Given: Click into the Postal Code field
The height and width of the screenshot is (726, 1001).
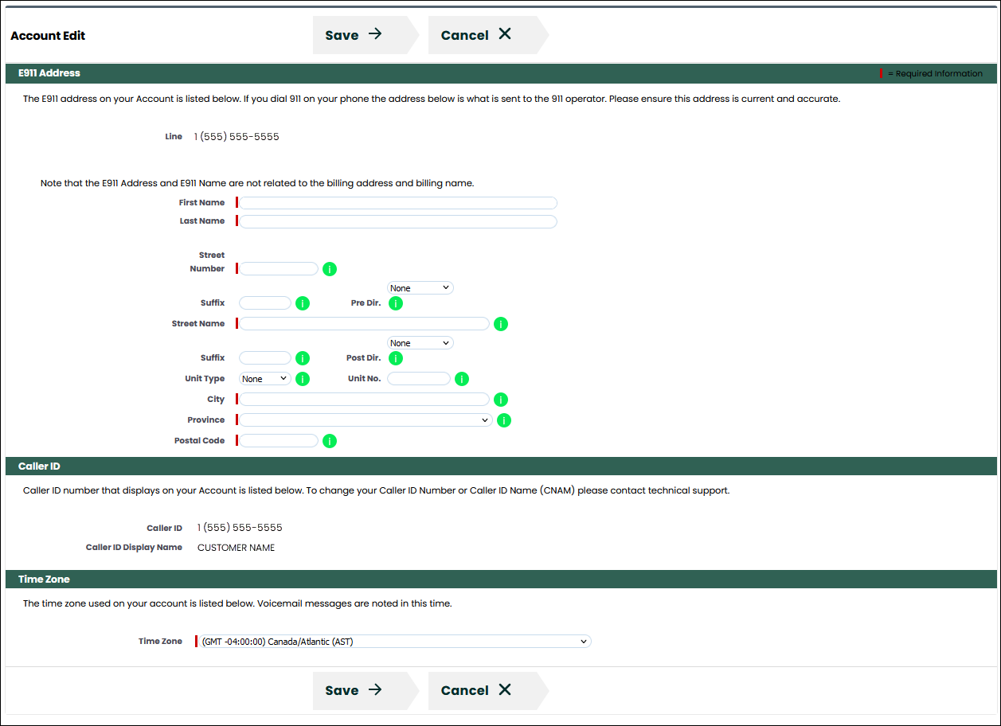Looking at the screenshot, I should point(279,441).
